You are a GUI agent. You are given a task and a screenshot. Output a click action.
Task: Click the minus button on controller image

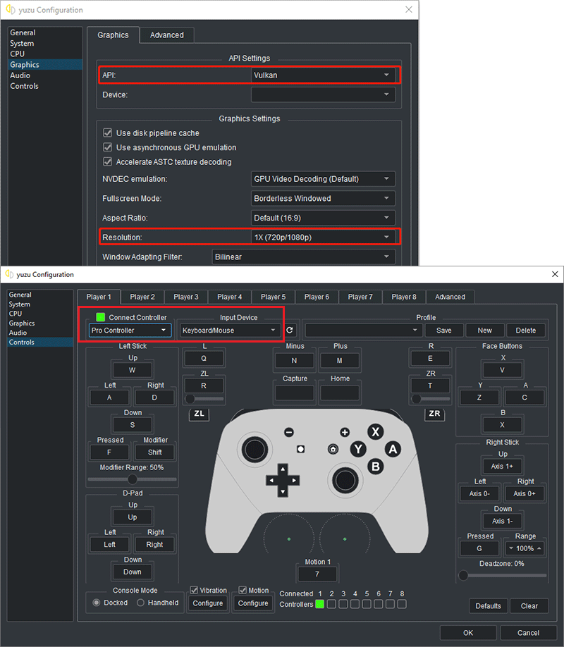pyautogui.click(x=289, y=432)
